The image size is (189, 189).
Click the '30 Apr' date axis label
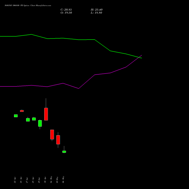click(45, 180)
